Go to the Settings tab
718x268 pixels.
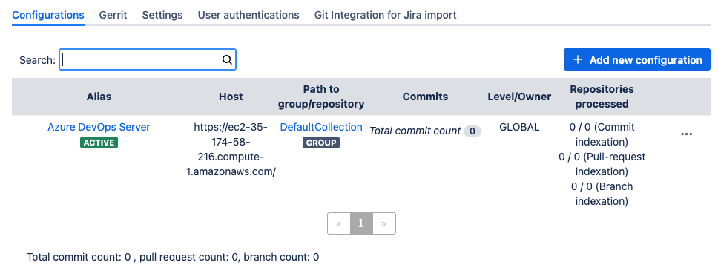(162, 15)
